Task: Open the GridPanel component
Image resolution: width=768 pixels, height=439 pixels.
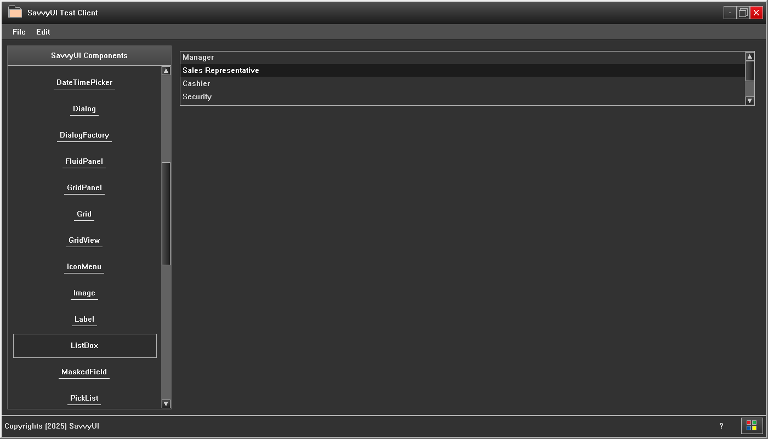Action: [84, 187]
